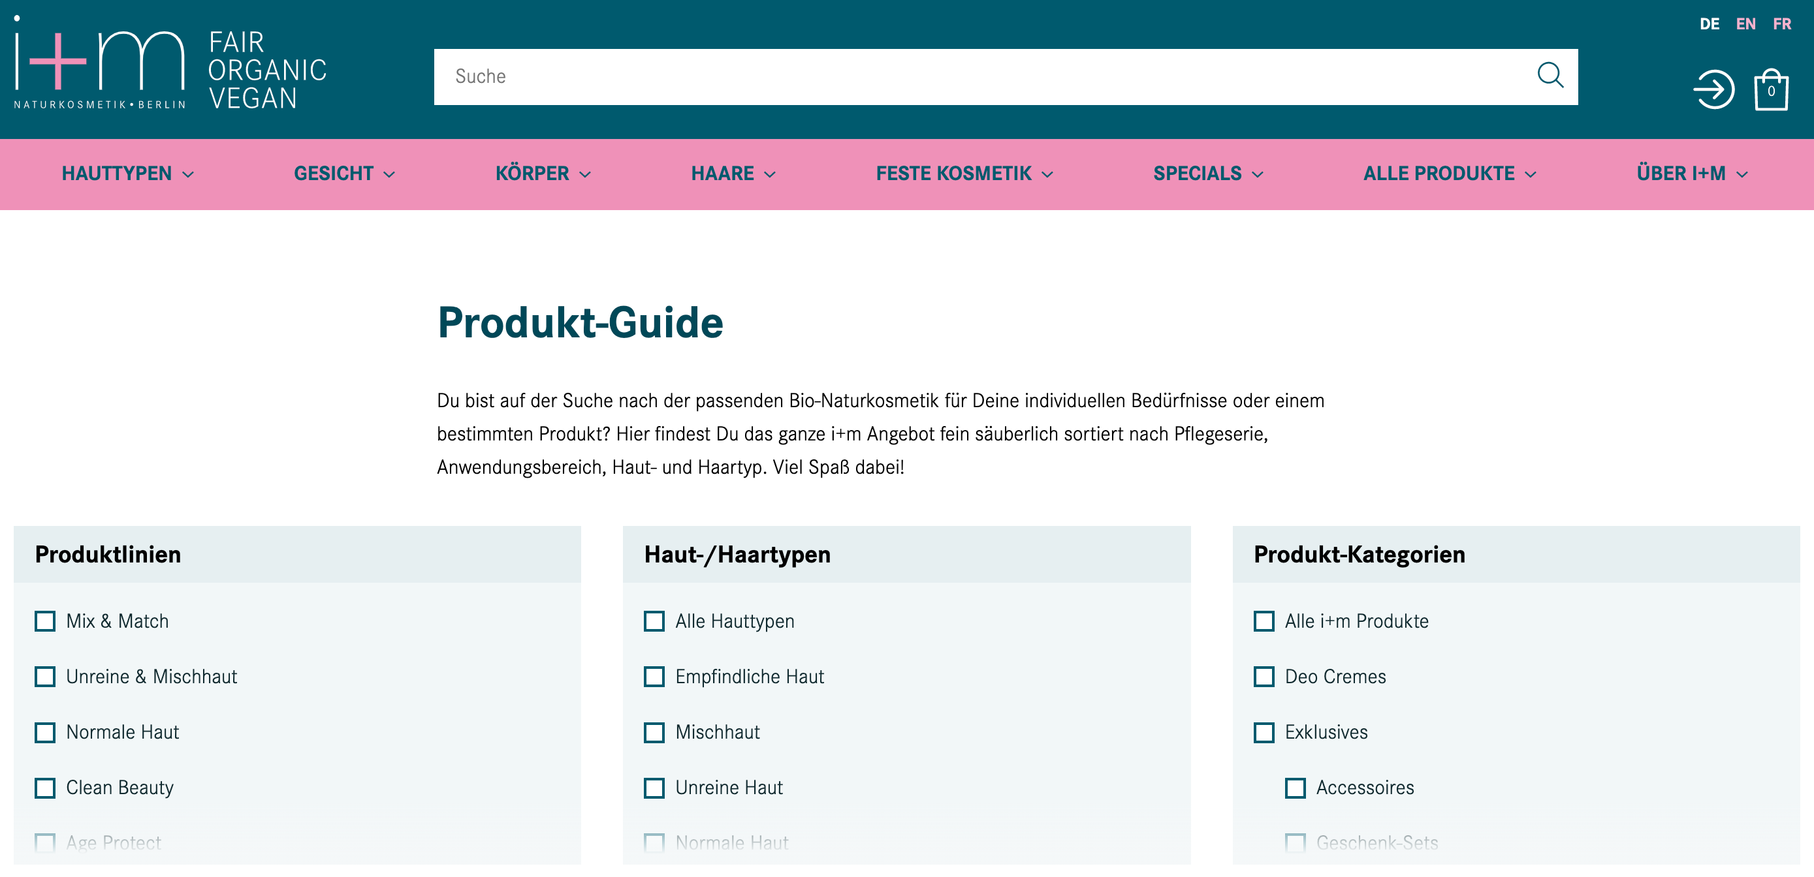1814x877 pixels.
Task: Click the Produktlinien panel heading
Action: 108,554
